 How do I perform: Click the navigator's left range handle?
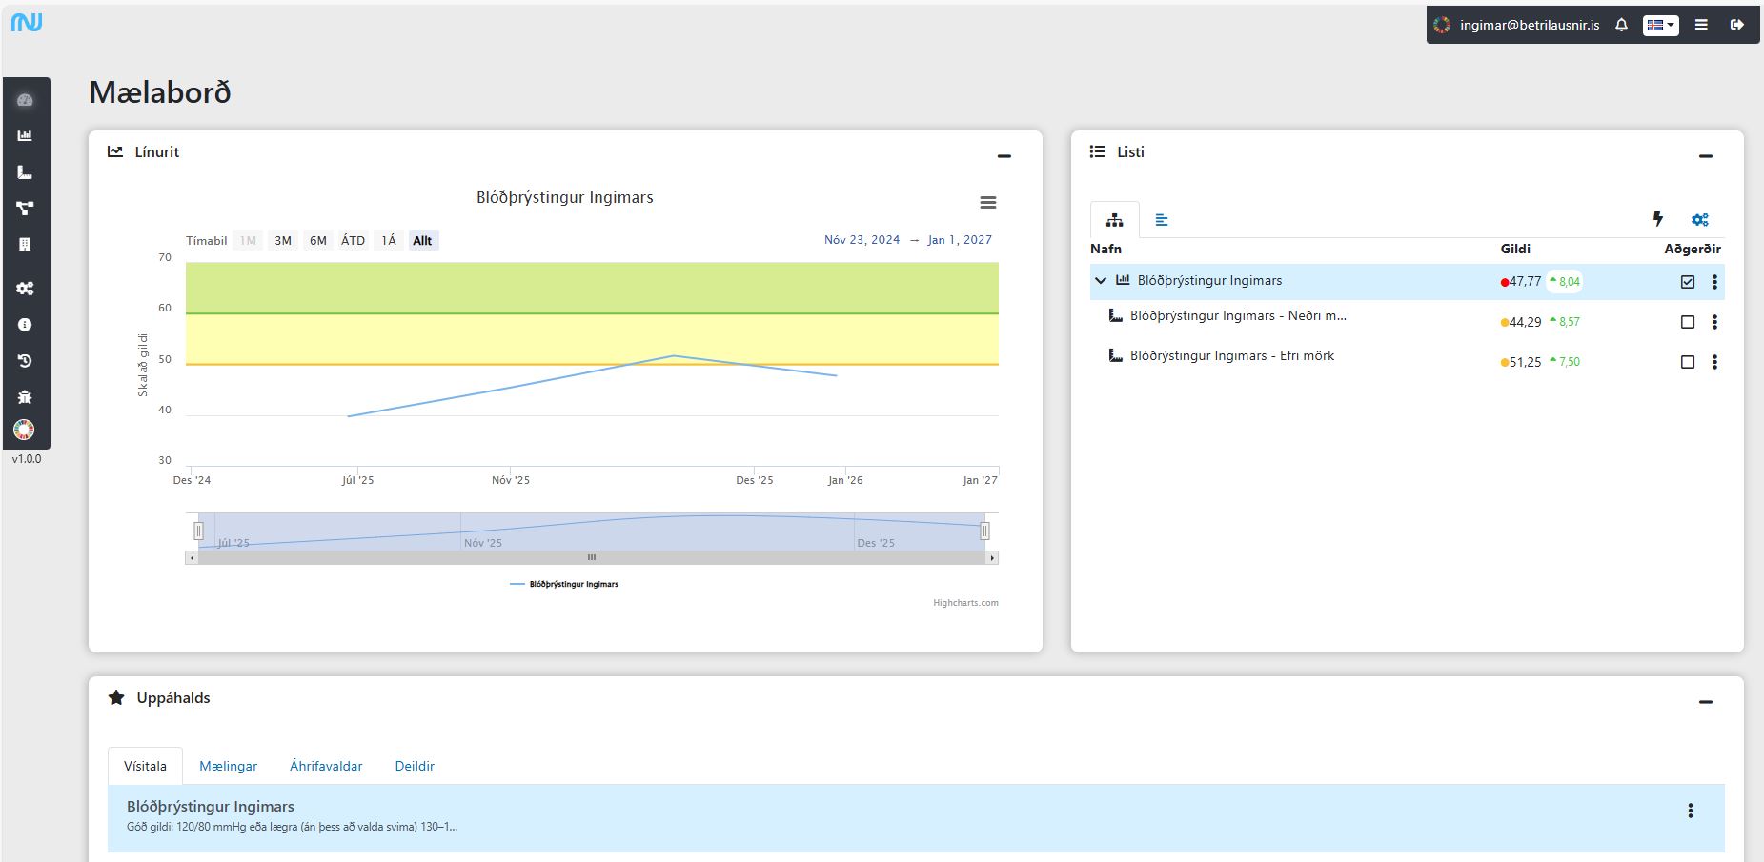(x=198, y=531)
